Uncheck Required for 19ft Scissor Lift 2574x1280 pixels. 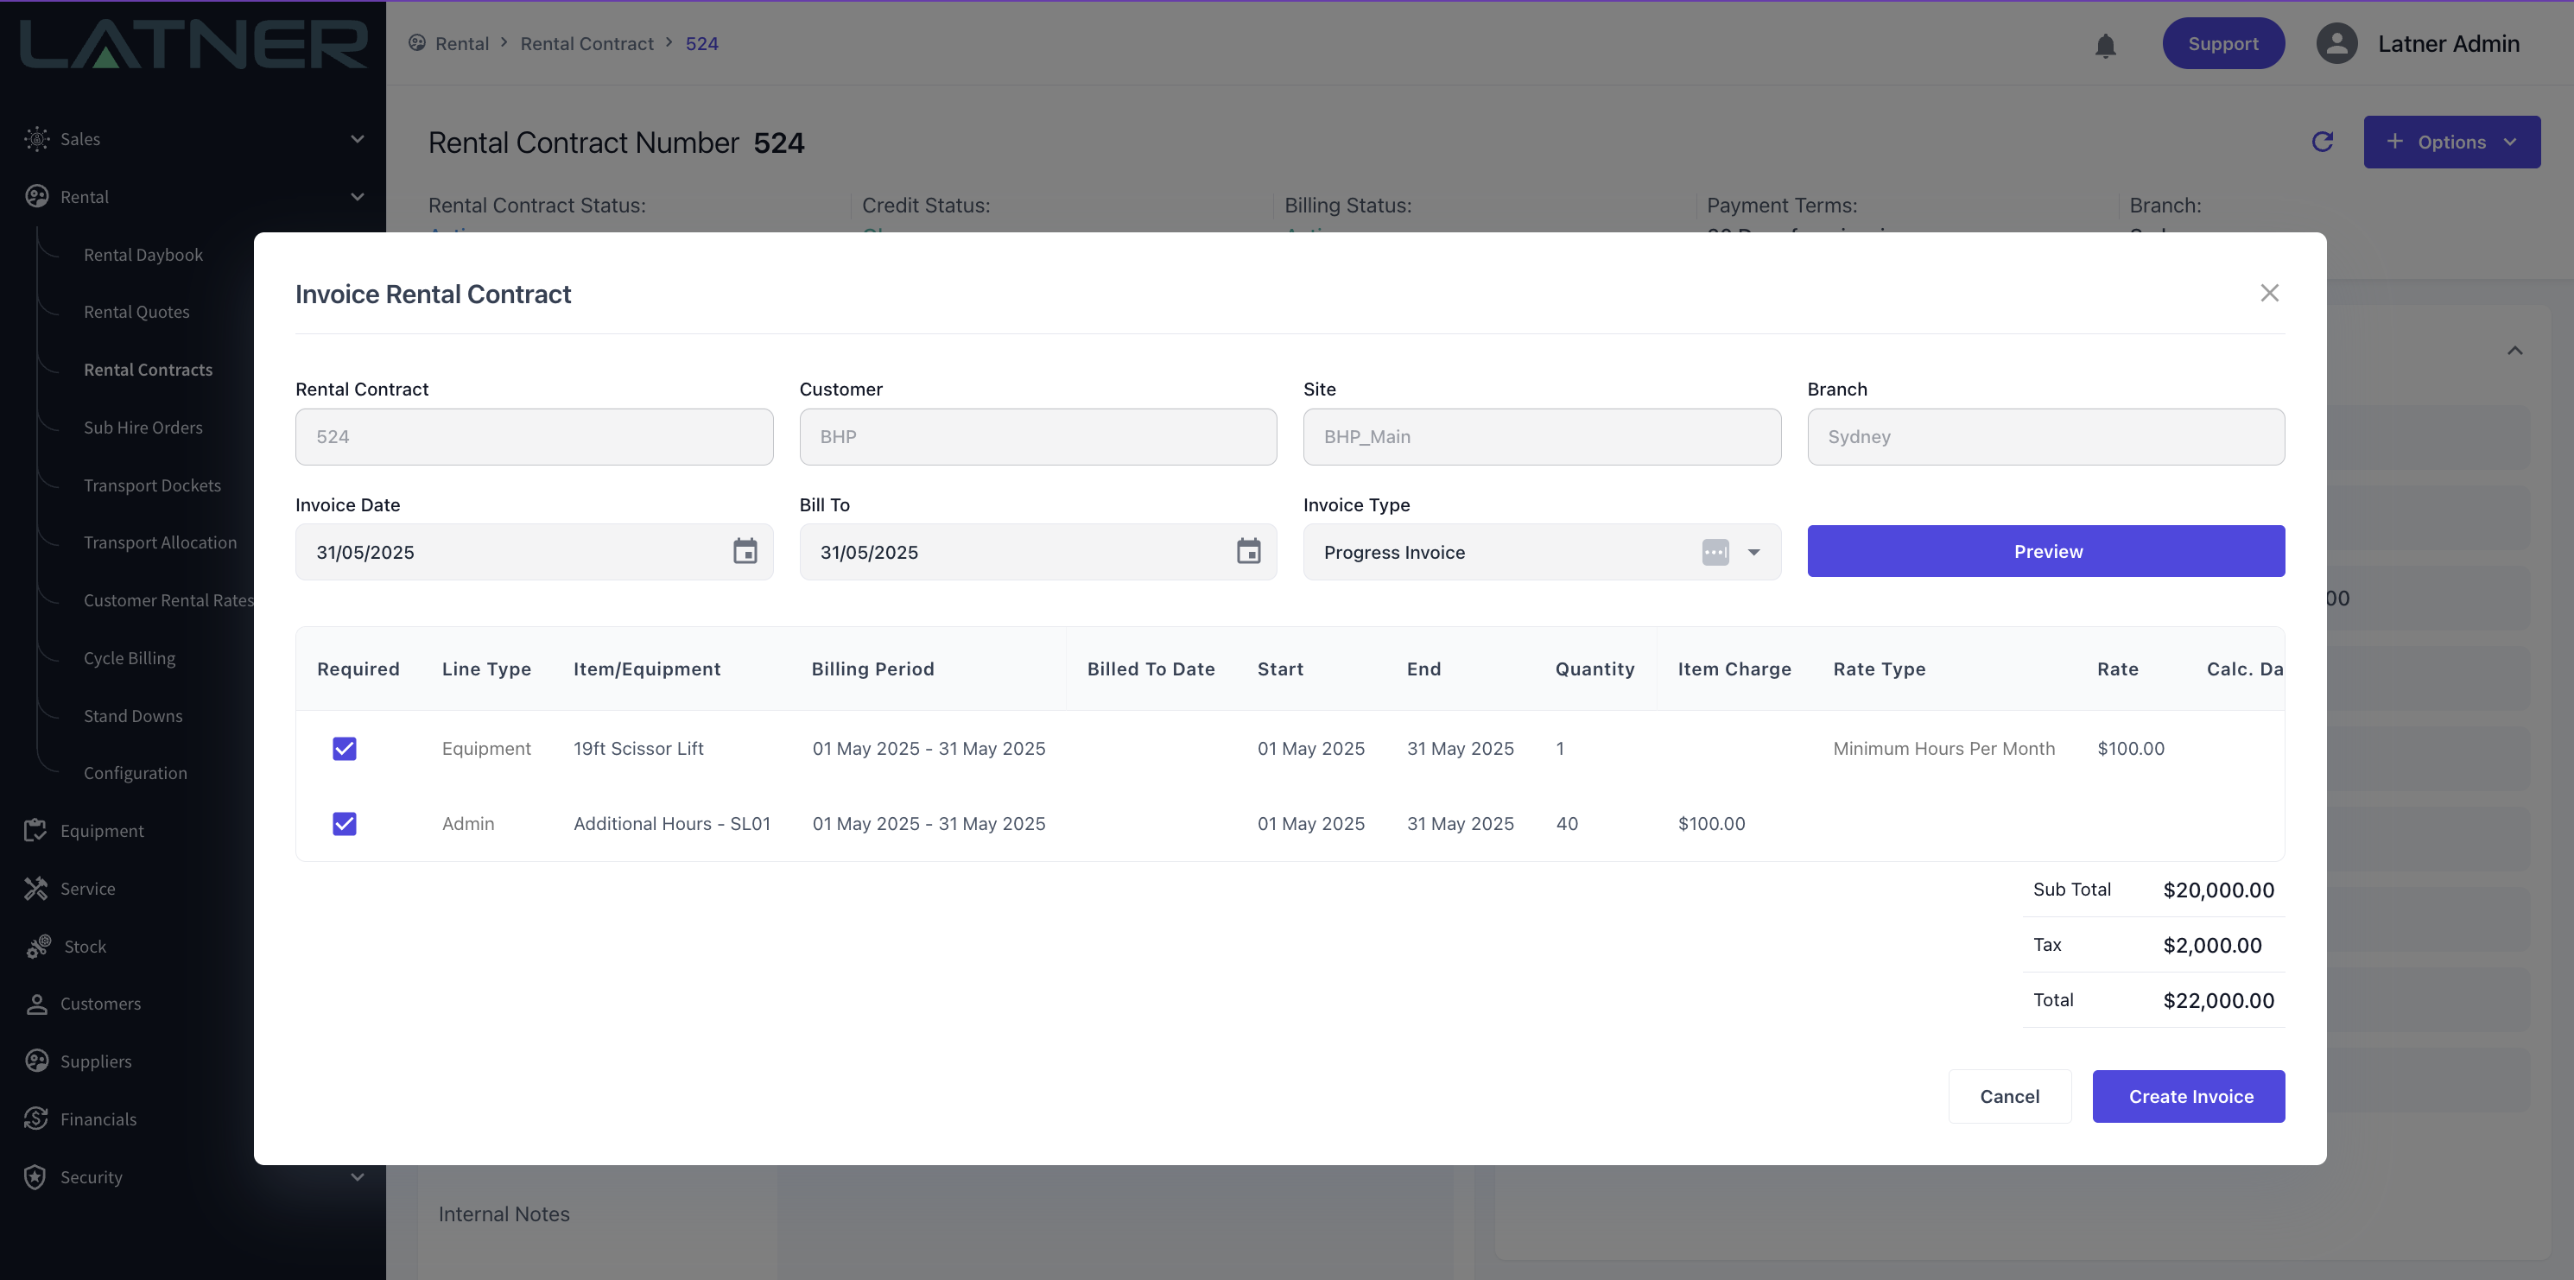click(344, 749)
